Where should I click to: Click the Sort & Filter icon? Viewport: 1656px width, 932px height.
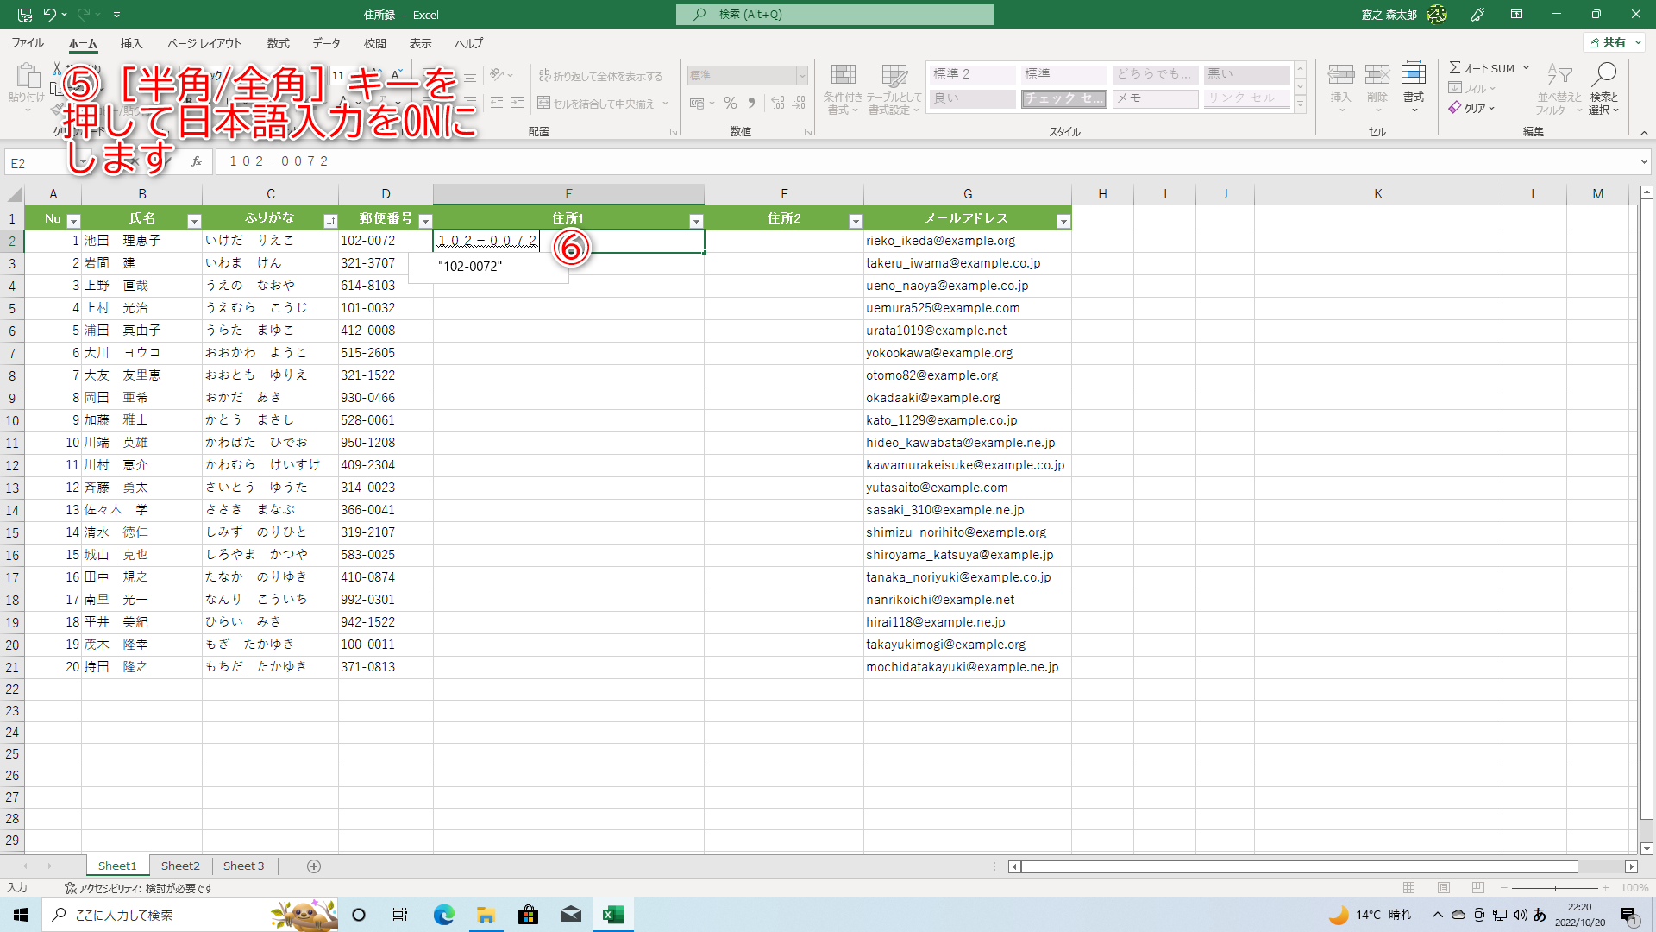(1559, 76)
